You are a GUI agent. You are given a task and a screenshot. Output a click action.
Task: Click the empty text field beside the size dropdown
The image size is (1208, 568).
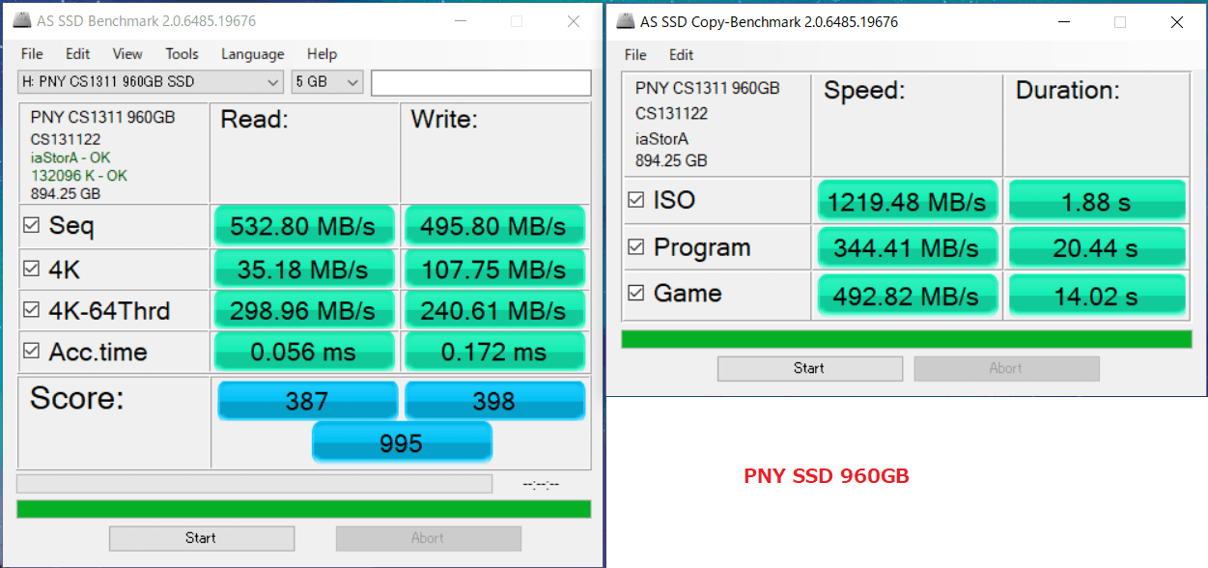tap(480, 83)
